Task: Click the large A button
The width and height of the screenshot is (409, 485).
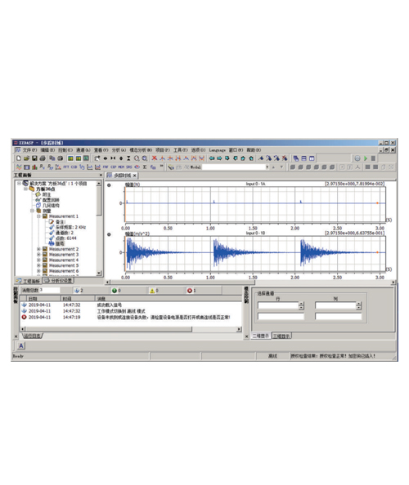Action: tap(20, 346)
